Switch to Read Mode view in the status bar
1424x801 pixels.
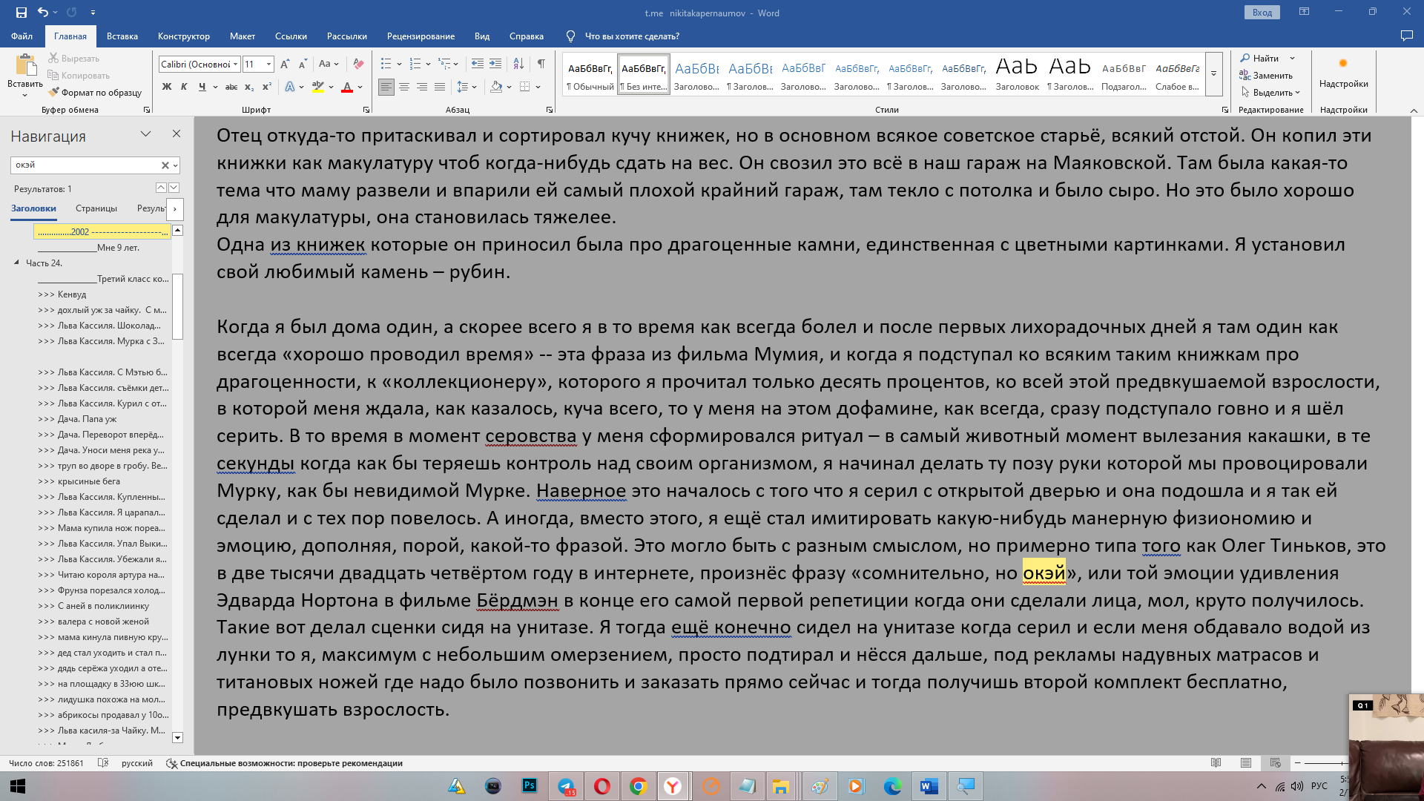click(x=1216, y=762)
